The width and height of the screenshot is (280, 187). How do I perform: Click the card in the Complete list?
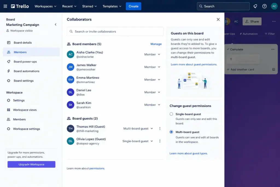click(x=243, y=59)
